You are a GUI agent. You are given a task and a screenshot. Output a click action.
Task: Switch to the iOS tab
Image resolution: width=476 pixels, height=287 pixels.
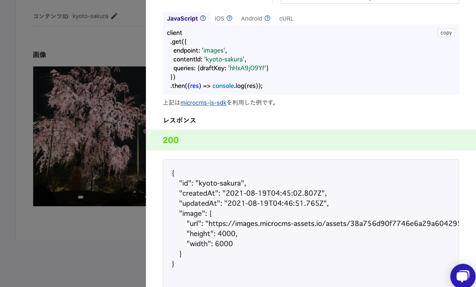click(x=219, y=19)
